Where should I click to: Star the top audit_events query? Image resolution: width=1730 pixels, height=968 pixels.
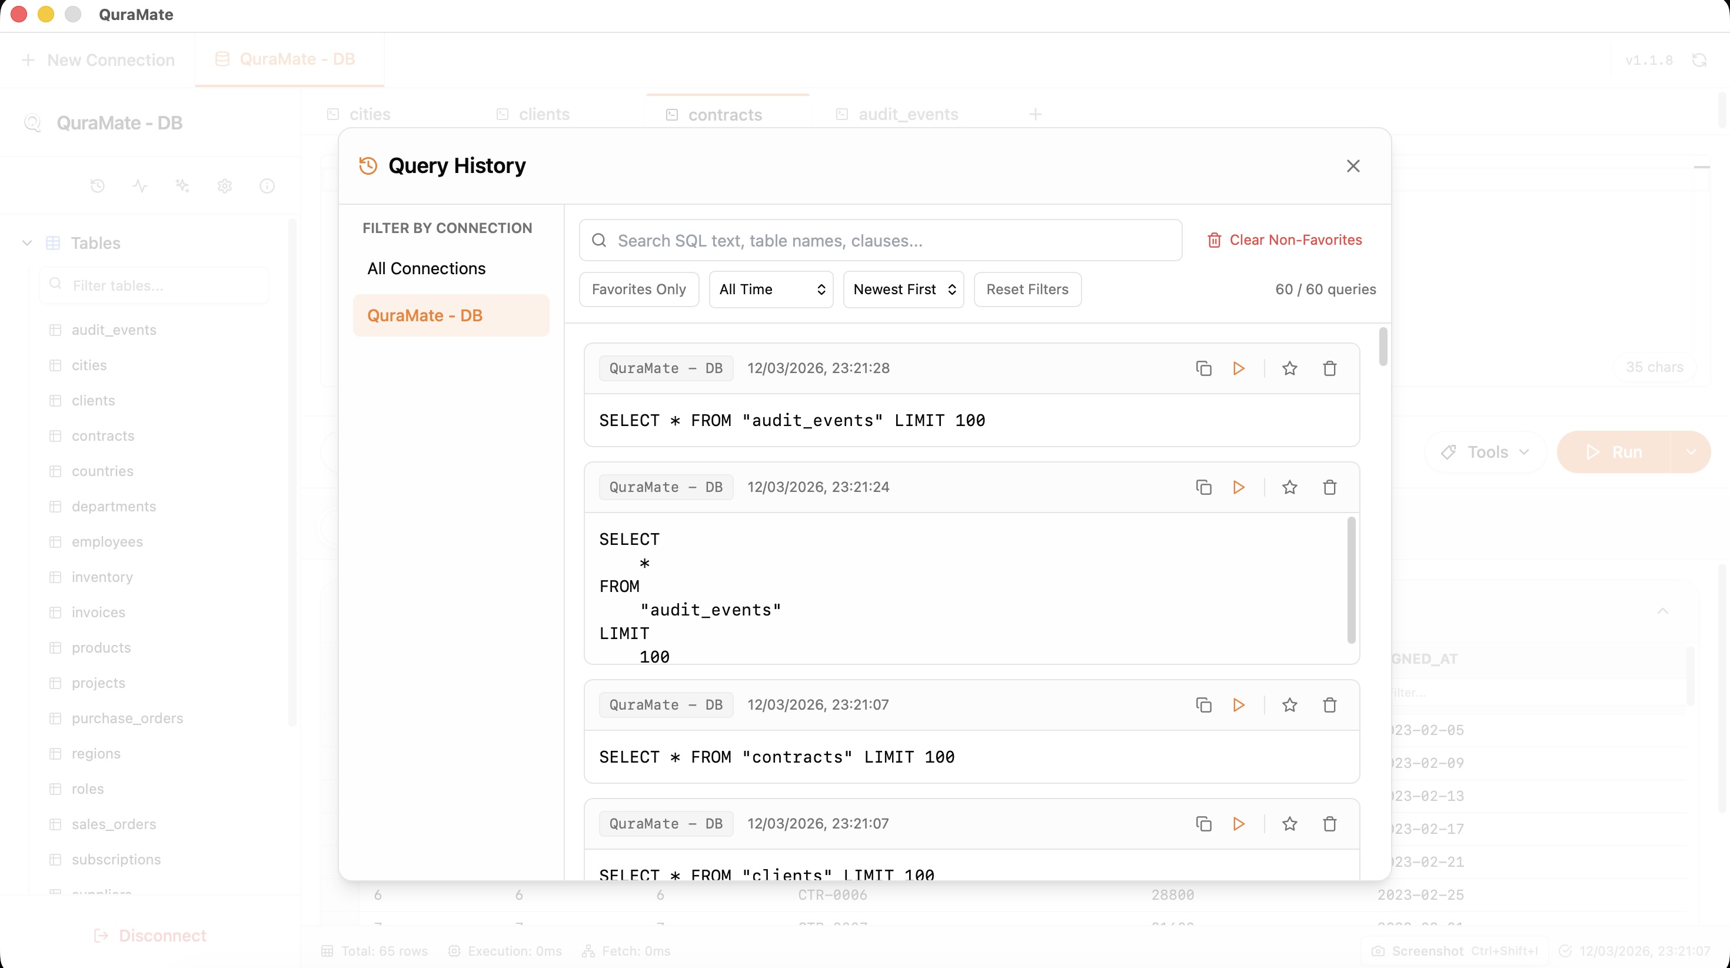1289,368
